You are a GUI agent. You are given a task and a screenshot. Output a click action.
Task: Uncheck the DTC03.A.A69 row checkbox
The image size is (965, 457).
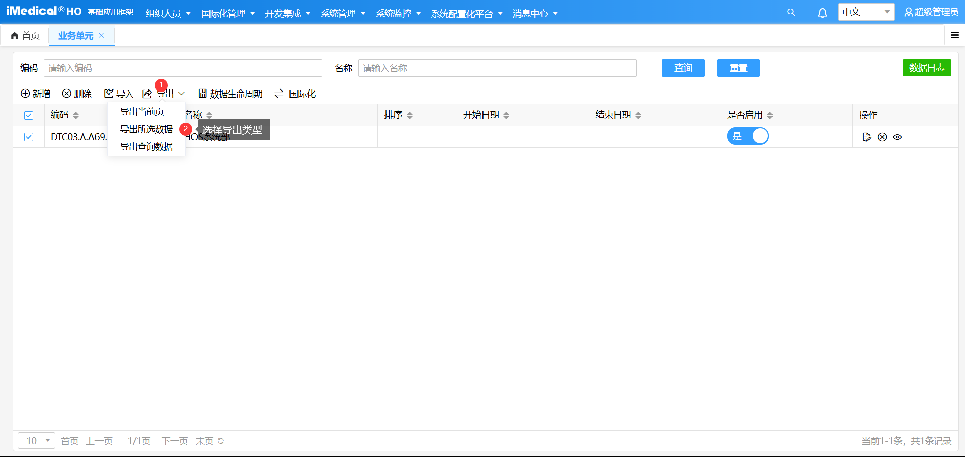click(x=29, y=137)
